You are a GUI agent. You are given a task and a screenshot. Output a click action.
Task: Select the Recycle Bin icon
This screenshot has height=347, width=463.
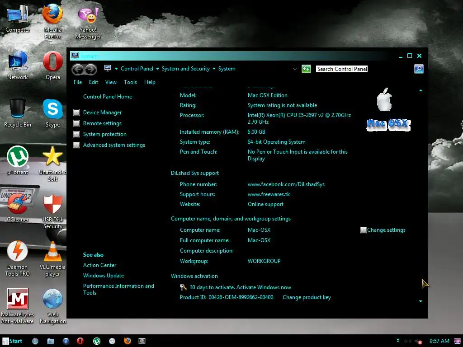18,113
